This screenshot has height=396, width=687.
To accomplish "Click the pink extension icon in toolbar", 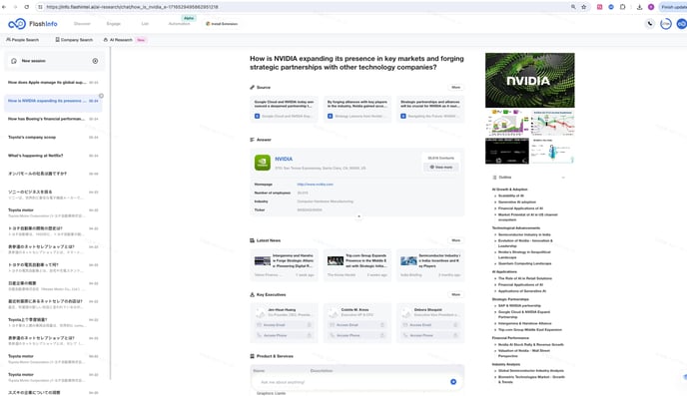I will 599,7.
